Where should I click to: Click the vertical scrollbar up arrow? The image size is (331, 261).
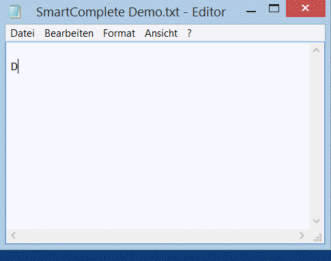(316, 50)
